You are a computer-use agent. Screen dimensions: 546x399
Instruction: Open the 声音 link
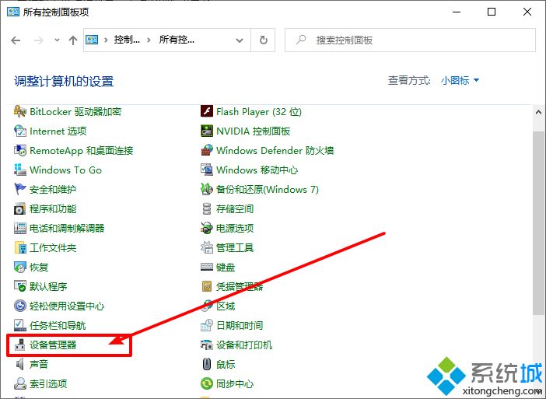(39, 365)
